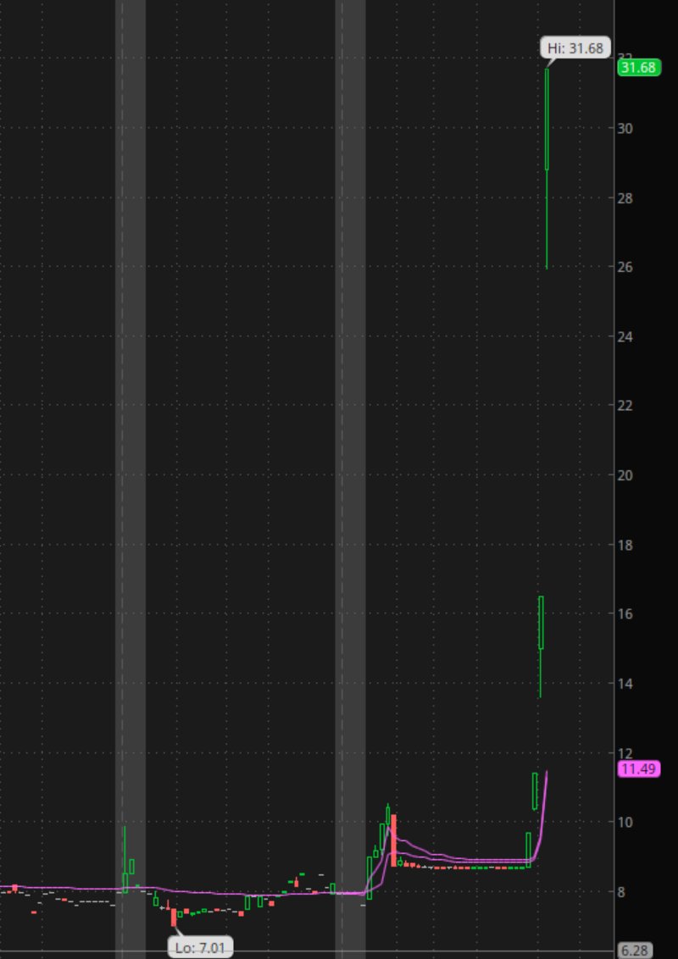Click the 12 price axis label
Screen dimensions: 678x959
625,753
